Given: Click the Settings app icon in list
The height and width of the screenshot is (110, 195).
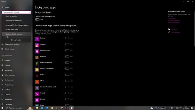Looking at the screenshot, I should (x=37, y=100).
